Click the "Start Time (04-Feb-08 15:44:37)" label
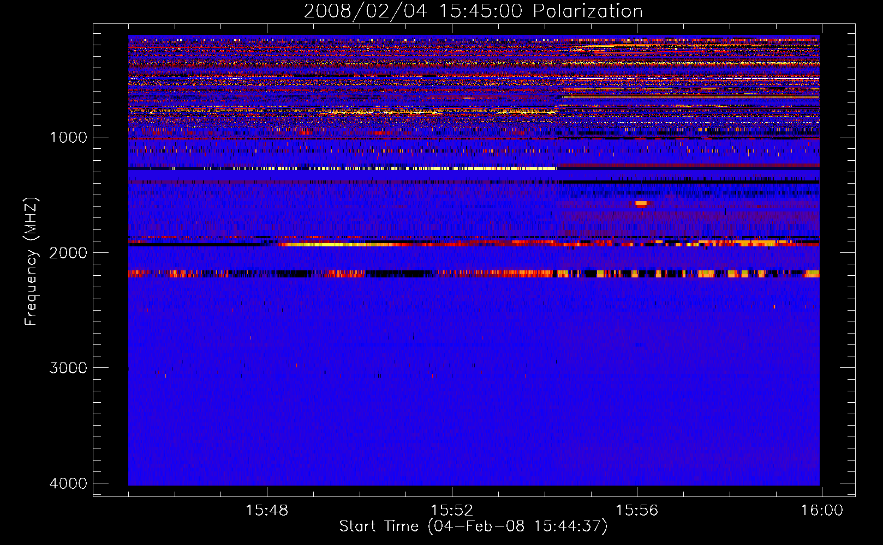Screen dimensions: 883x545 (473, 526)
